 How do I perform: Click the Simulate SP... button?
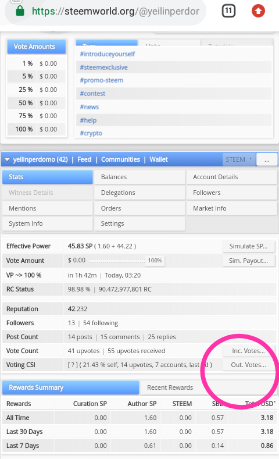pyautogui.click(x=248, y=246)
